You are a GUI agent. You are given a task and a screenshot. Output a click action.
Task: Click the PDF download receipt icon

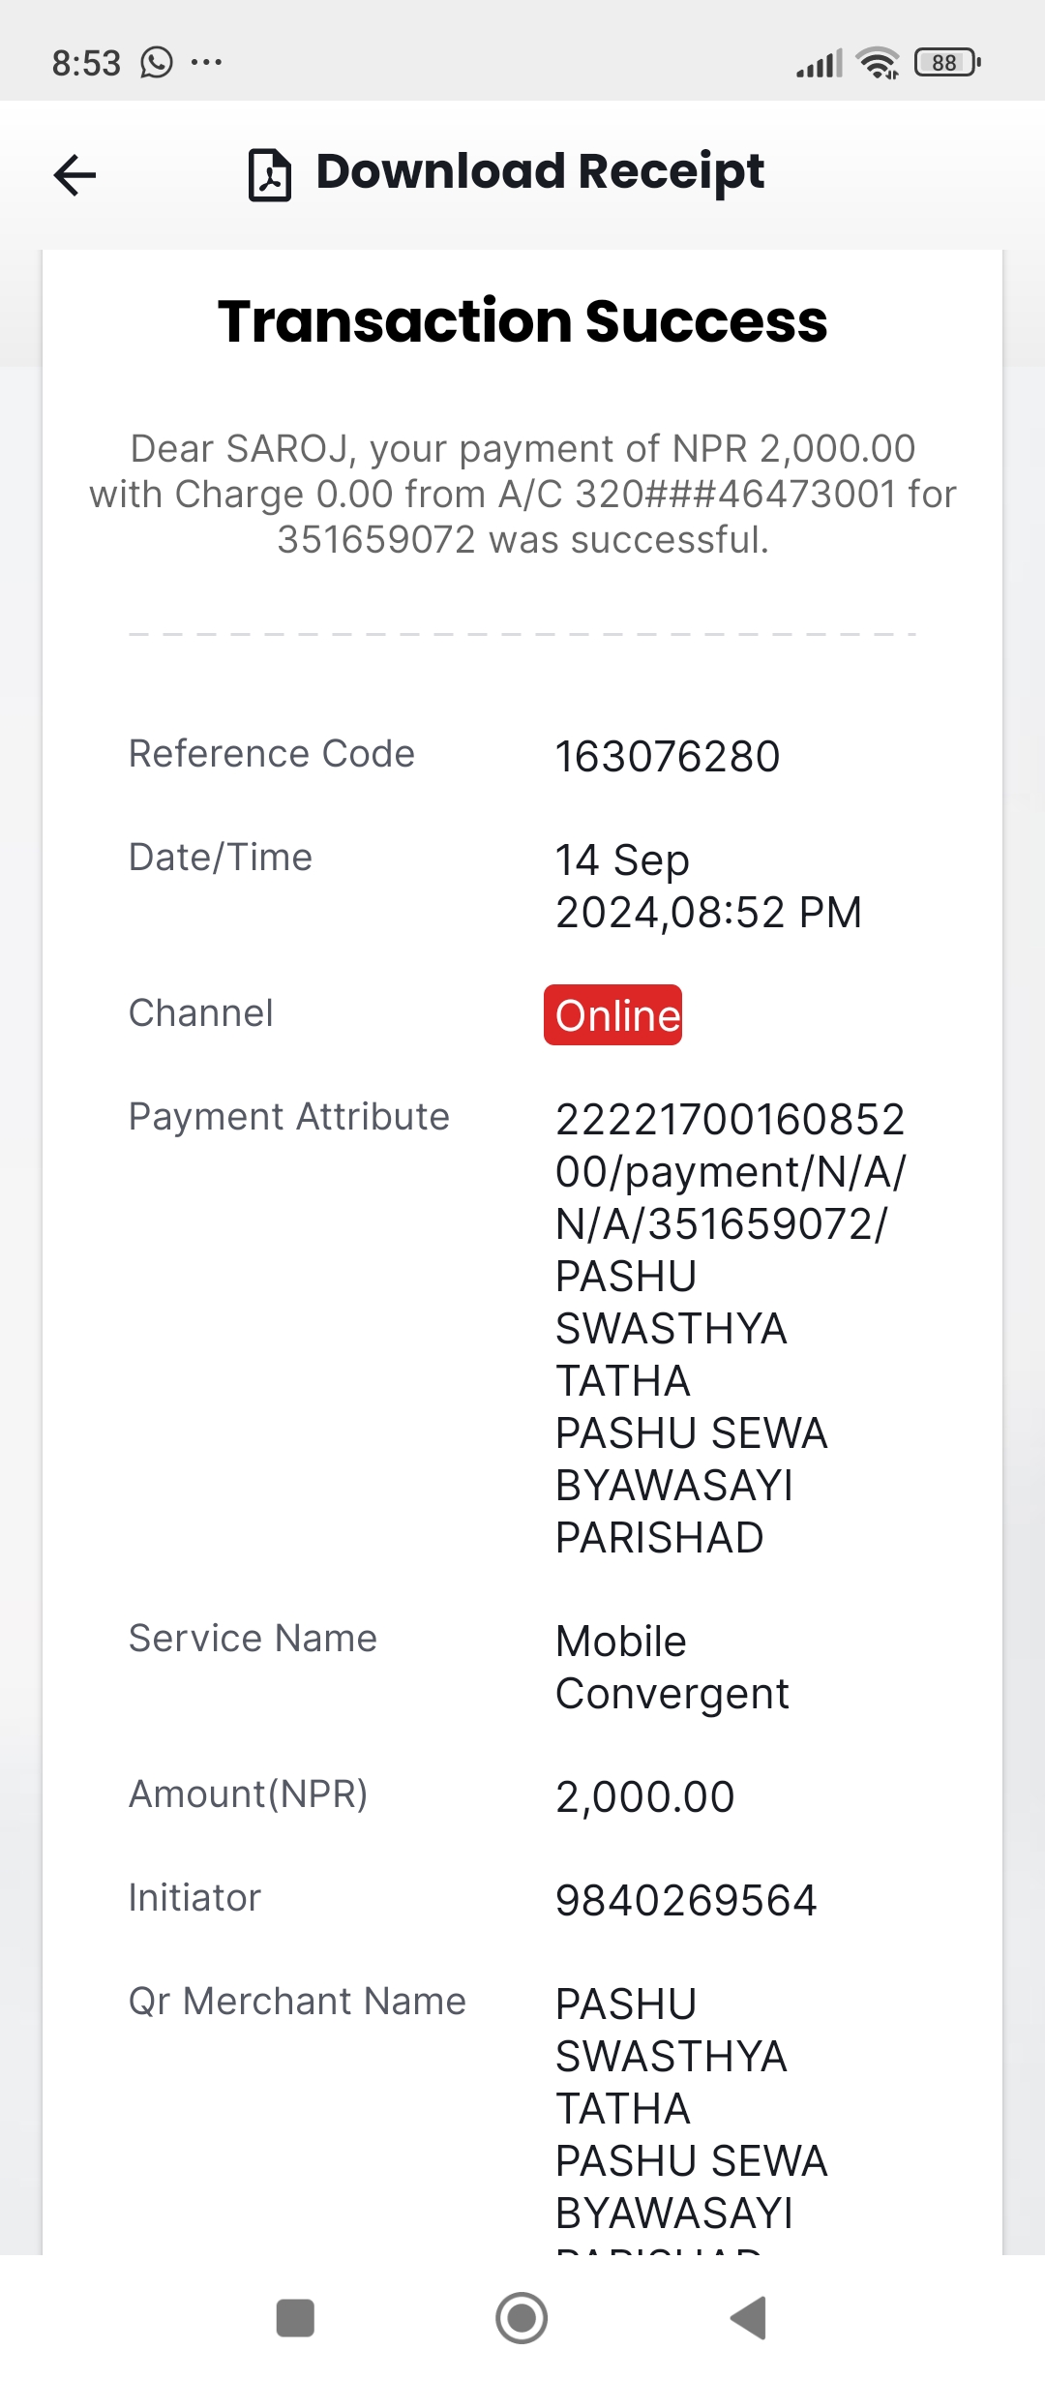[x=270, y=175]
